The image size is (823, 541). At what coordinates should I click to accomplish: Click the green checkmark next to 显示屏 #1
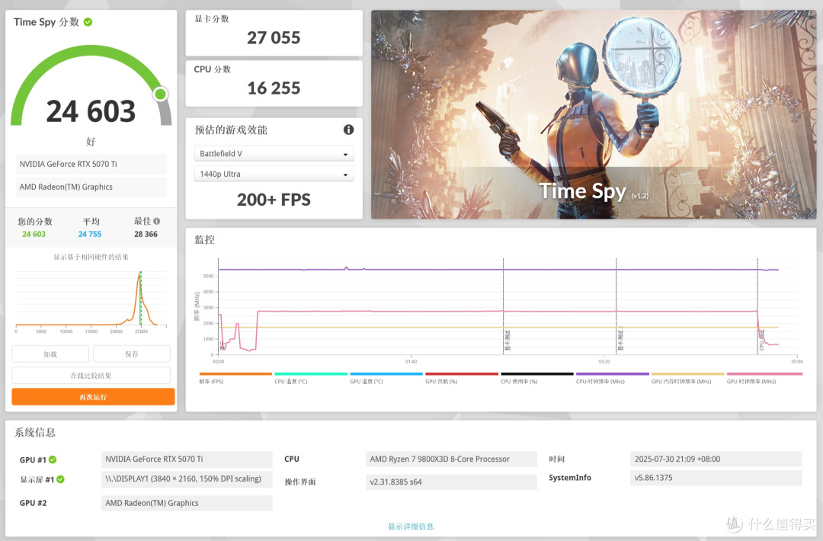coord(60,479)
